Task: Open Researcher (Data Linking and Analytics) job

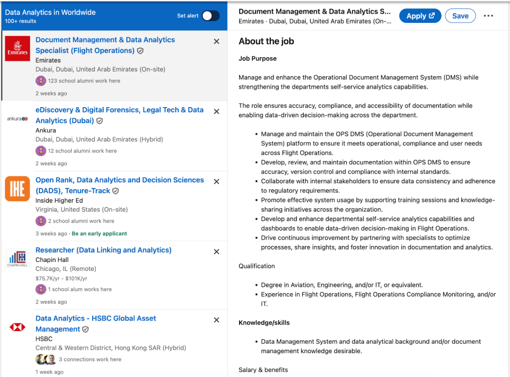Action: click(x=103, y=250)
